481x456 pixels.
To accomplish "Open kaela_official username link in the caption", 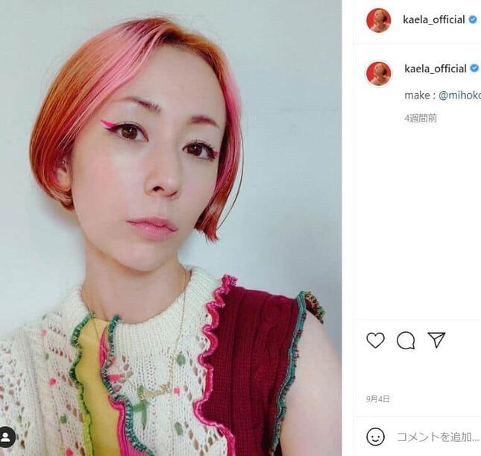I will click(436, 69).
